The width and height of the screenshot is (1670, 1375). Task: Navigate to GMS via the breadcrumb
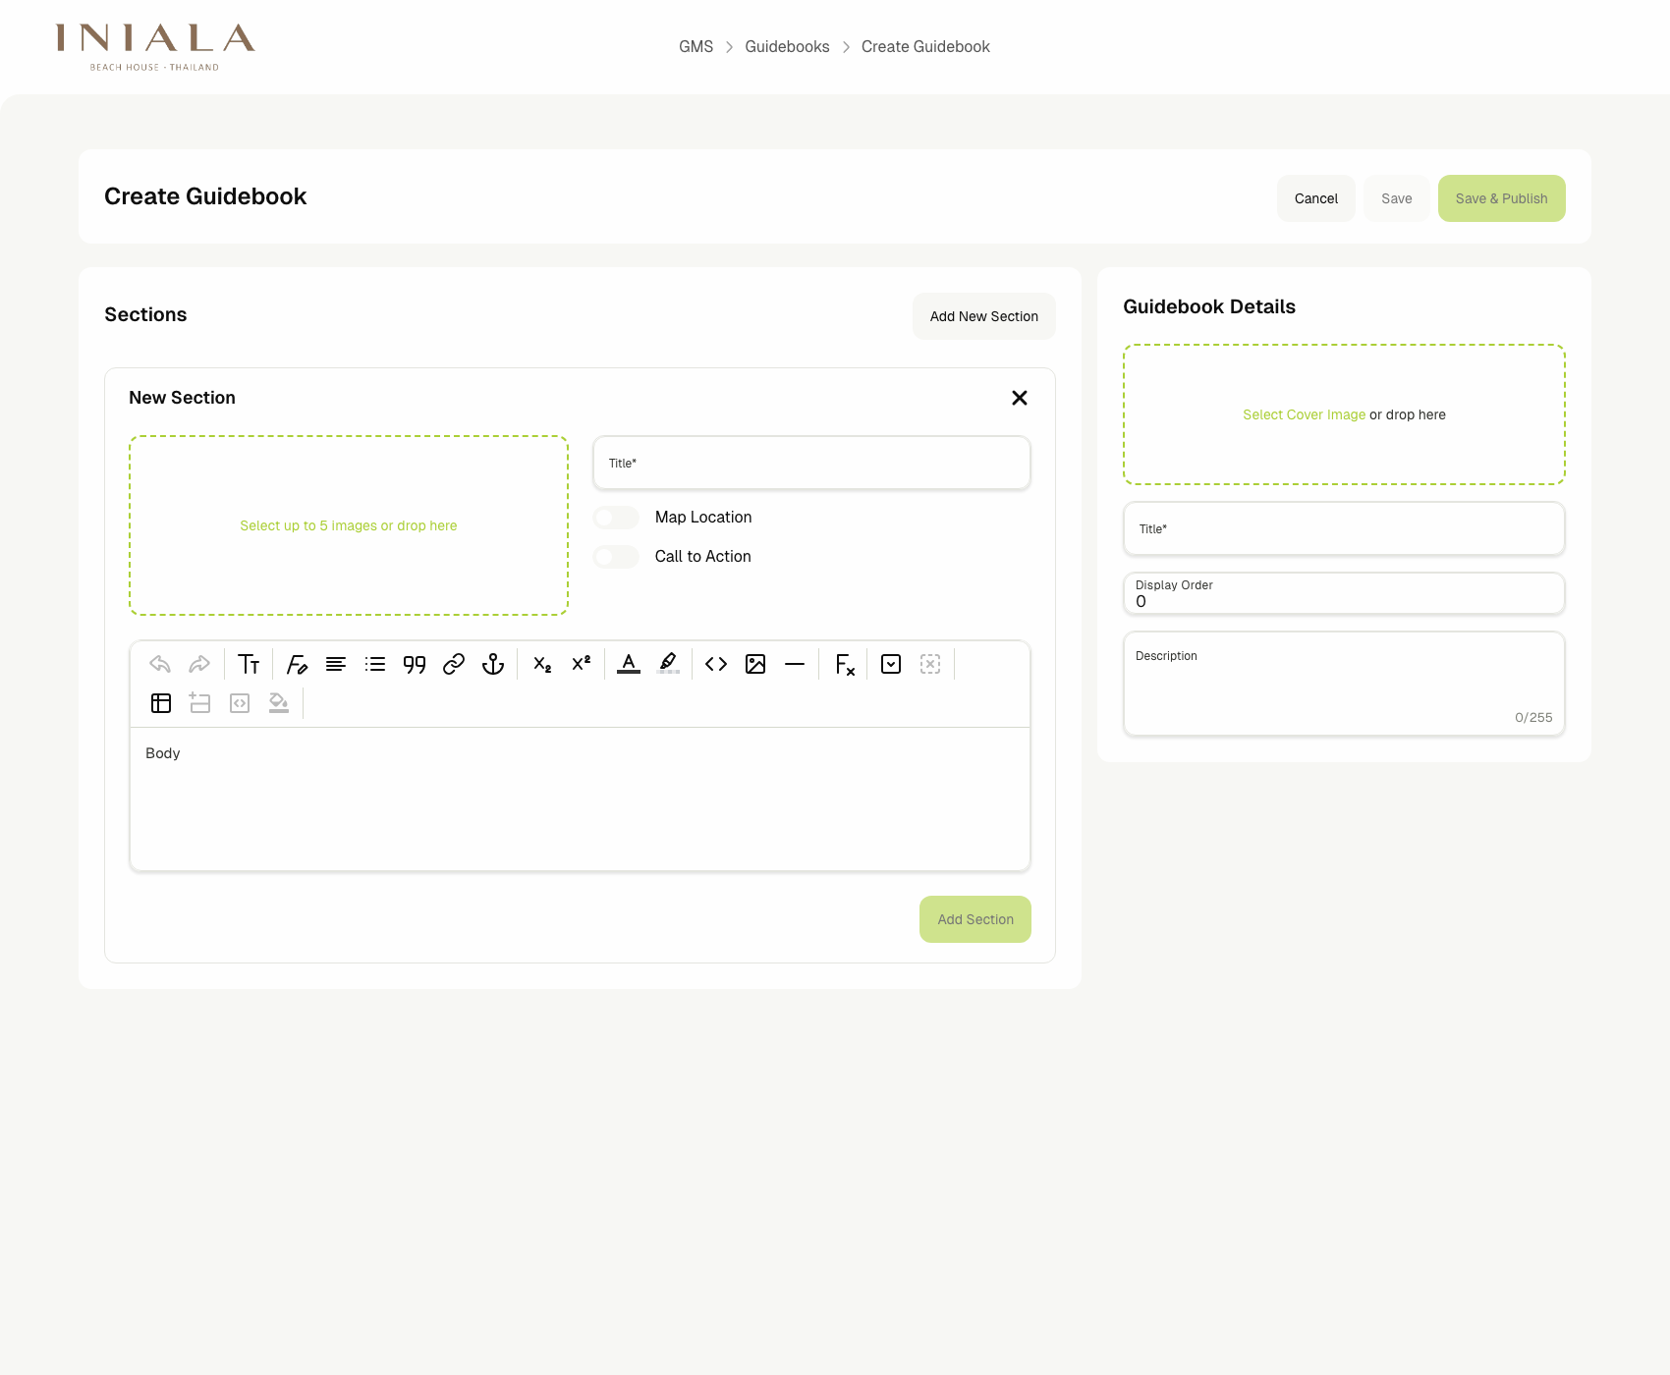click(x=697, y=46)
